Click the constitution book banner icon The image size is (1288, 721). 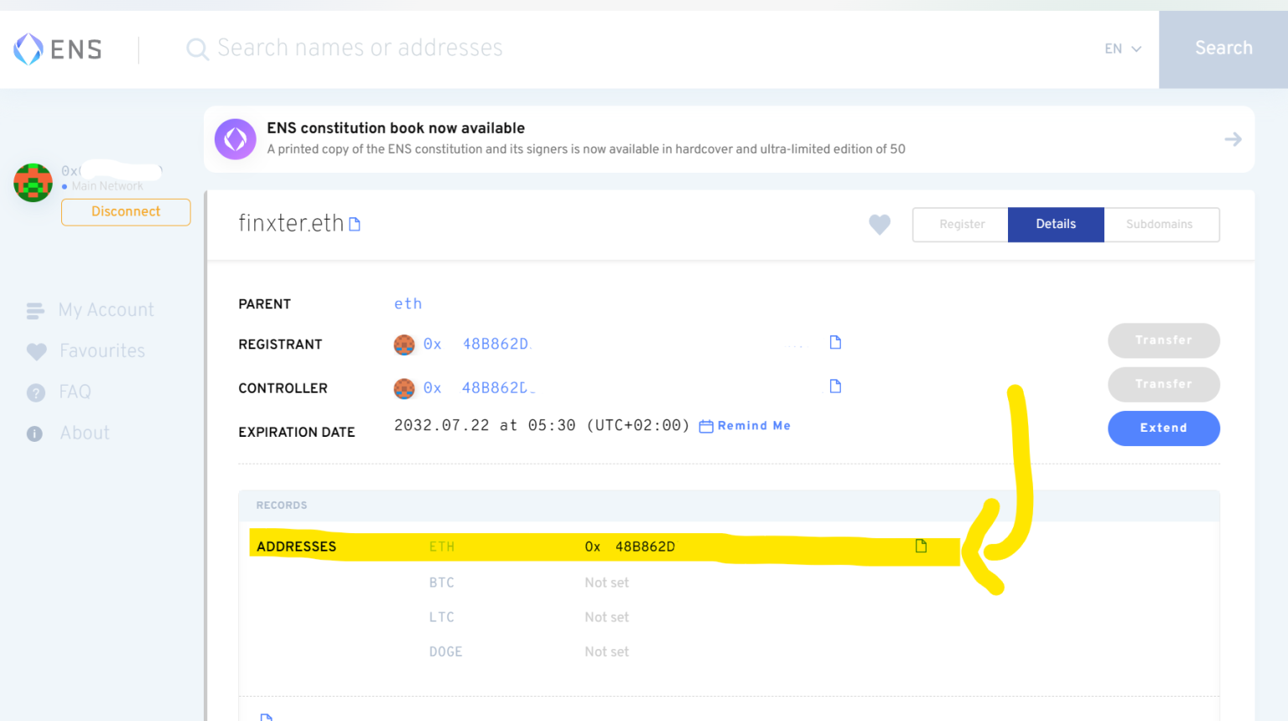(236, 139)
